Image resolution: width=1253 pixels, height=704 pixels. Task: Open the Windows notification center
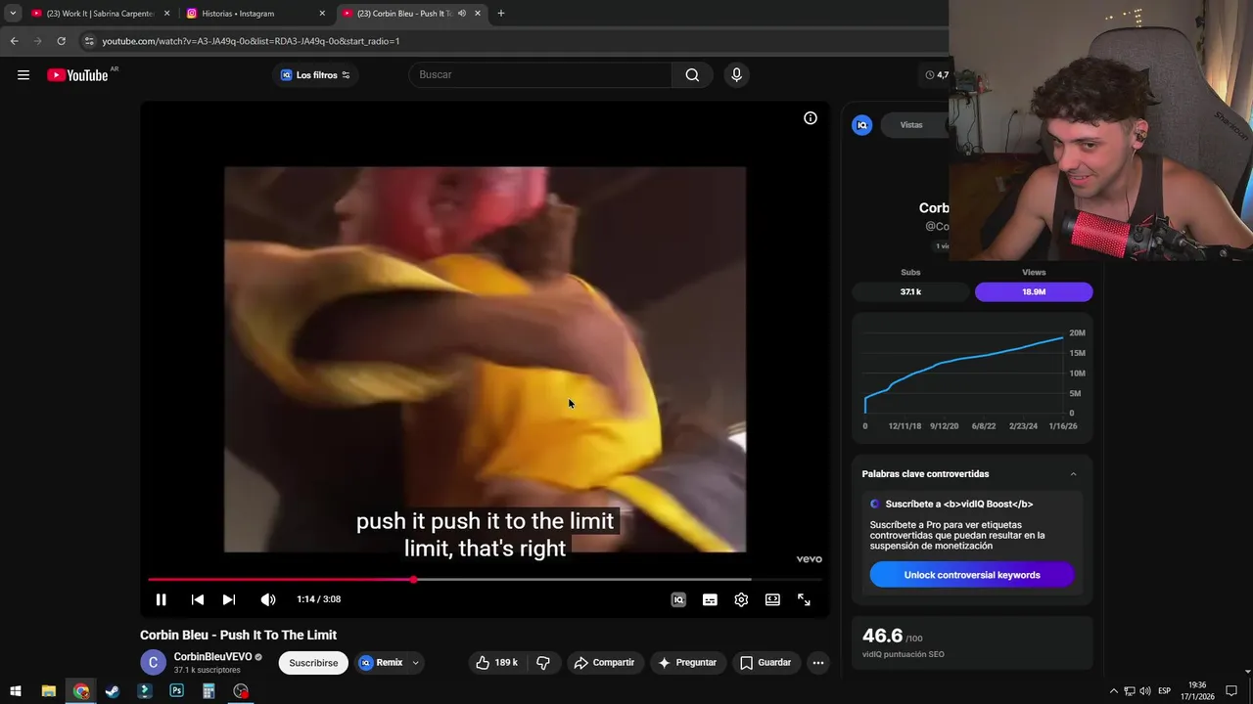pos(1231,691)
